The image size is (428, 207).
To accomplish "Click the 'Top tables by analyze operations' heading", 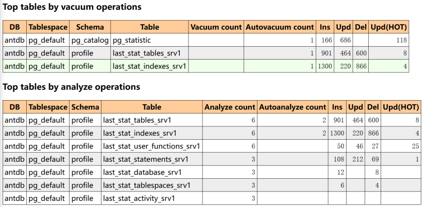I will coord(71,87).
